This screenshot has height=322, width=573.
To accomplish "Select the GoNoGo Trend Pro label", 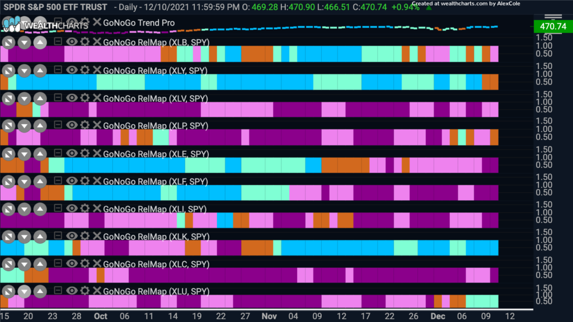I will (x=139, y=22).
